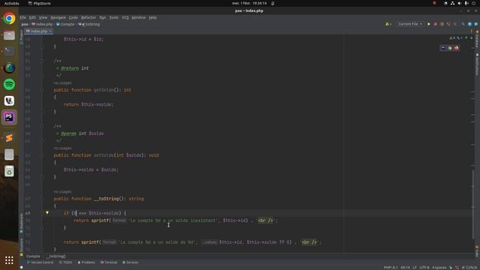Open Activités overview in top bar
The height and width of the screenshot is (270, 480).
click(x=12, y=3)
